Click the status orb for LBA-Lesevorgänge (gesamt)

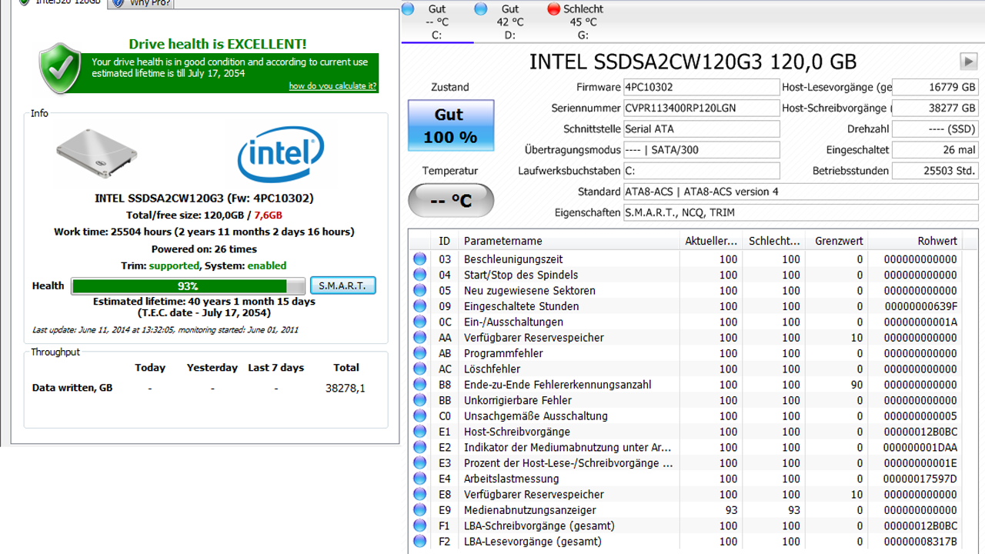[419, 542]
